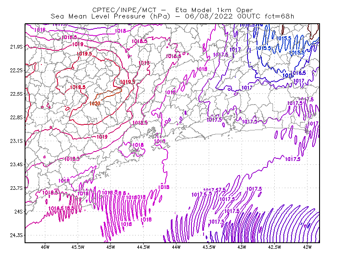The image size is (345, 266).
Task: Select the '22.2S' latitude axis label
Action: [16, 70]
